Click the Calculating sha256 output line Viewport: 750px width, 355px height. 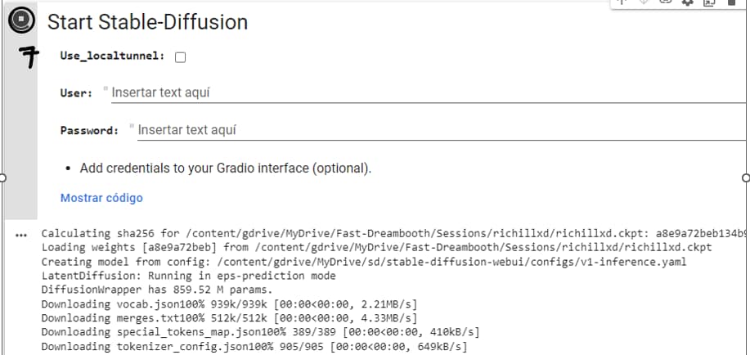[x=327, y=235]
